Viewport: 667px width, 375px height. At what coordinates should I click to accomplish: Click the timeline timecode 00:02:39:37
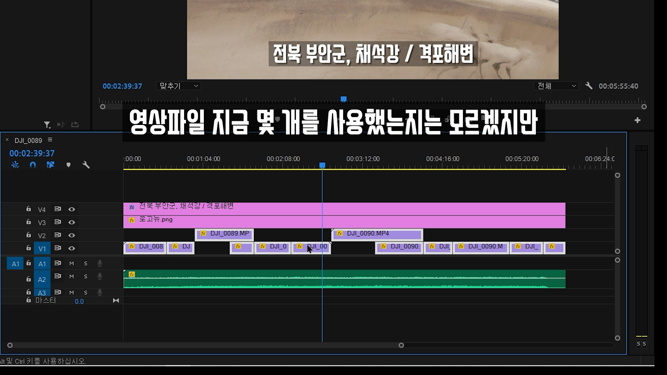pos(32,153)
